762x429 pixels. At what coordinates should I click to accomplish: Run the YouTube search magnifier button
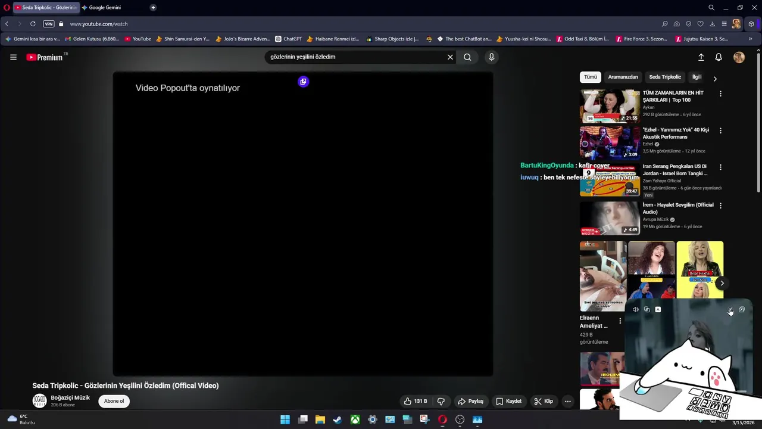point(467,57)
